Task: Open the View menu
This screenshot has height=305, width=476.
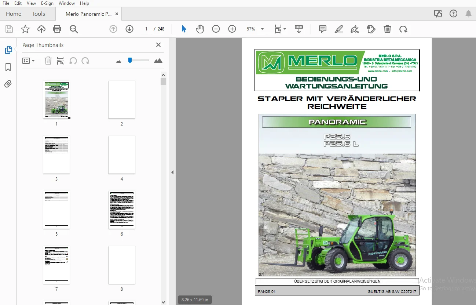Action: [32, 3]
